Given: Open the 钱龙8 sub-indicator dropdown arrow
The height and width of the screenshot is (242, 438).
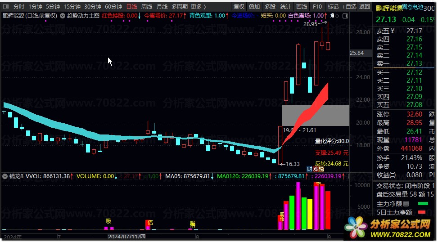Looking at the screenshot, I should tap(5, 176).
